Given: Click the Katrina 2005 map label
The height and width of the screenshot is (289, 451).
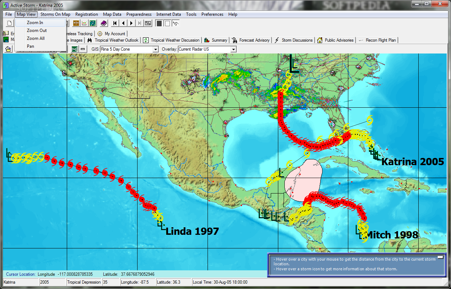Looking at the screenshot, I should pyautogui.click(x=413, y=162).
